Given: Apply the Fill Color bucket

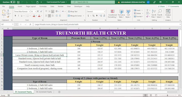Looking at the screenshot, I should 34,16.
